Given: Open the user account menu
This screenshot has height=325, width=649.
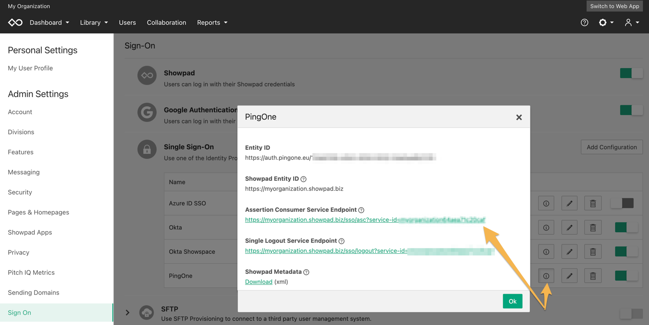Looking at the screenshot, I should (632, 23).
